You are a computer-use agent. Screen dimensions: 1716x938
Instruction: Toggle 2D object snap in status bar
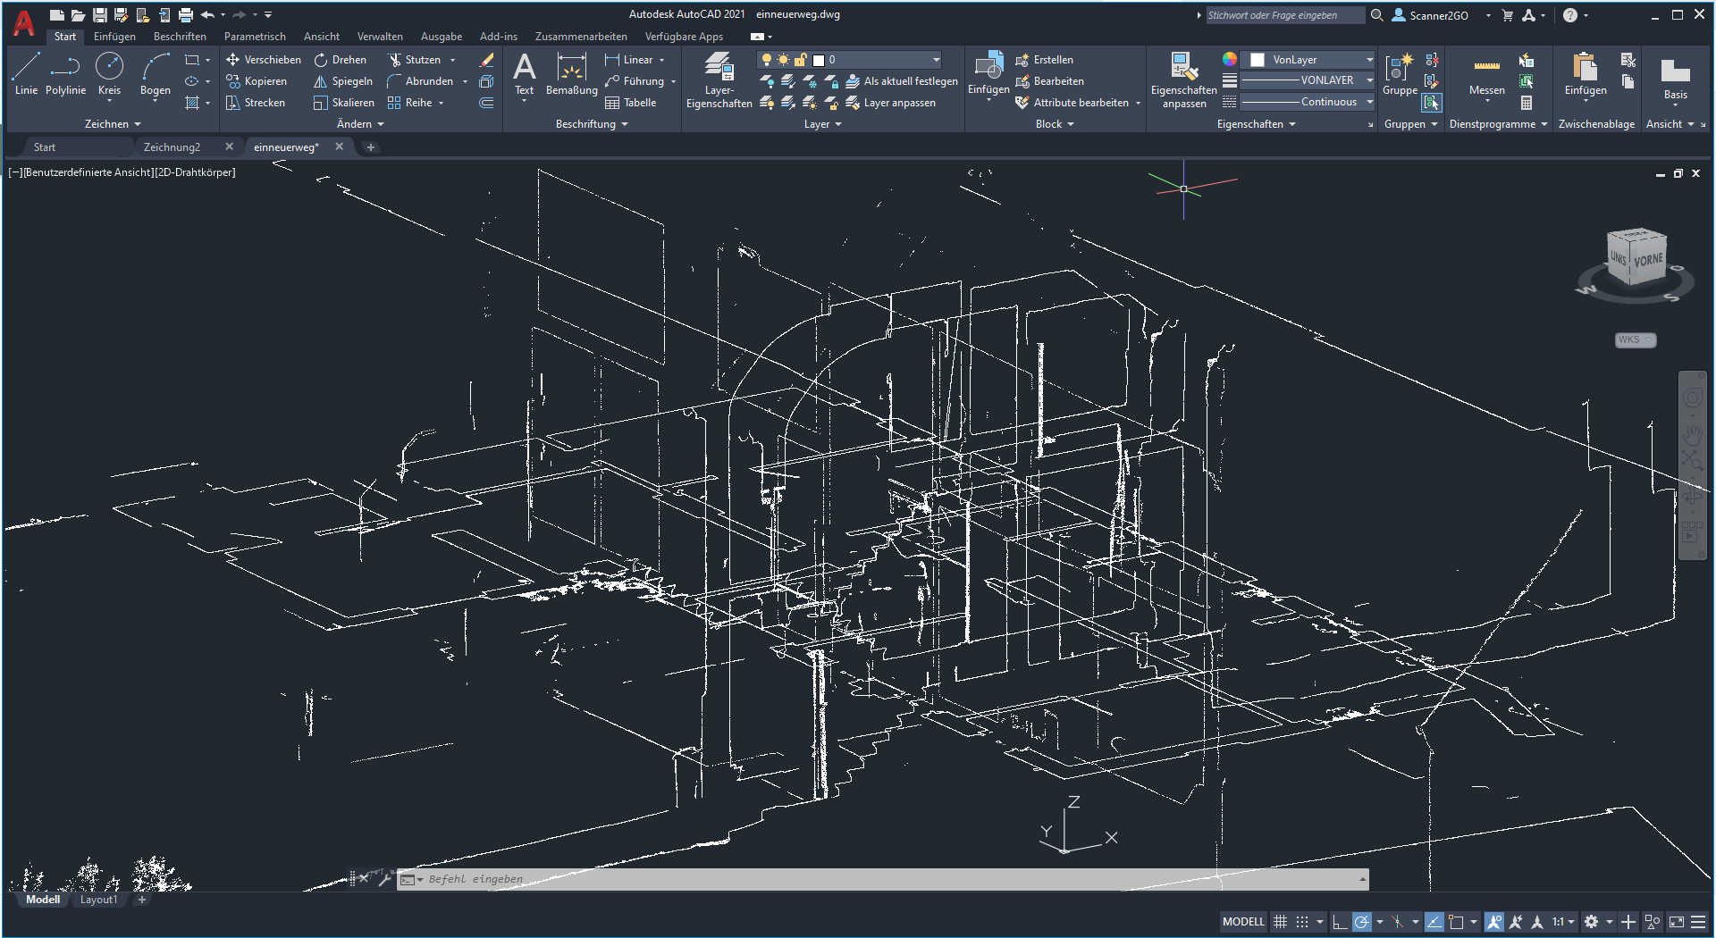coord(1456,922)
